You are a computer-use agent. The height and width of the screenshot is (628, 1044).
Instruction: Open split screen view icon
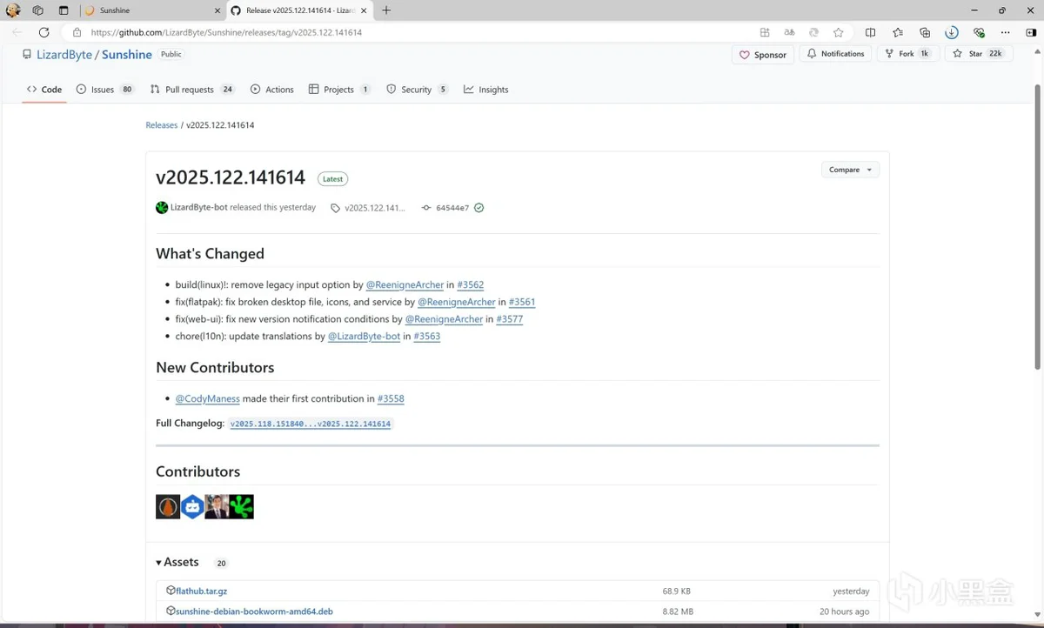coord(870,32)
